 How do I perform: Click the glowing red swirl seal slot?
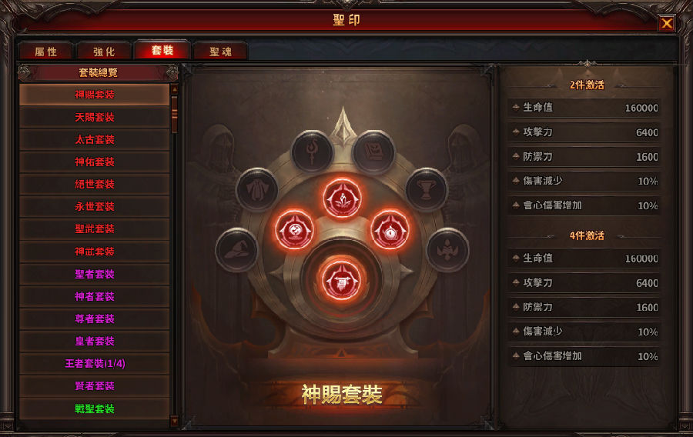click(294, 230)
